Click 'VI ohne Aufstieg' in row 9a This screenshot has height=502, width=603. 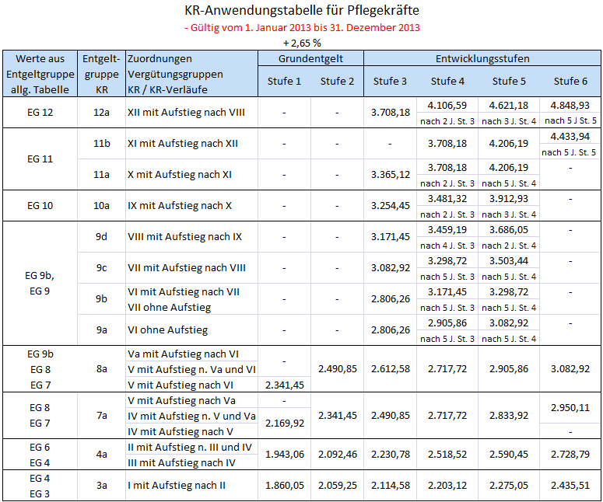tap(167, 330)
